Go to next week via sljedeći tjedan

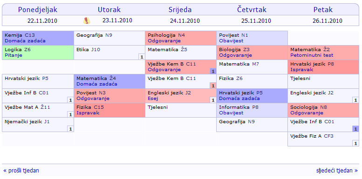[x=337, y=171]
